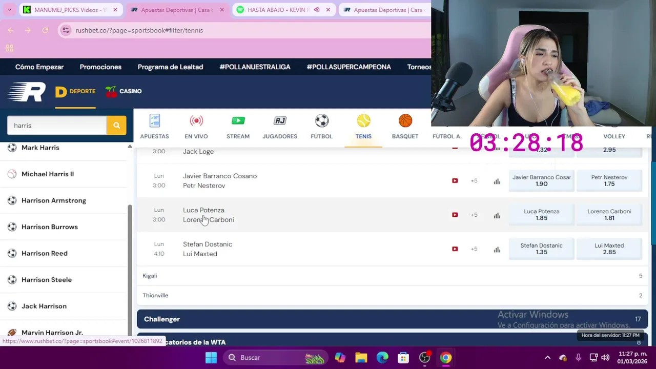Open Windows Start menu
The height and width of the screenshot is (369, 656).
tap(211, 358)
